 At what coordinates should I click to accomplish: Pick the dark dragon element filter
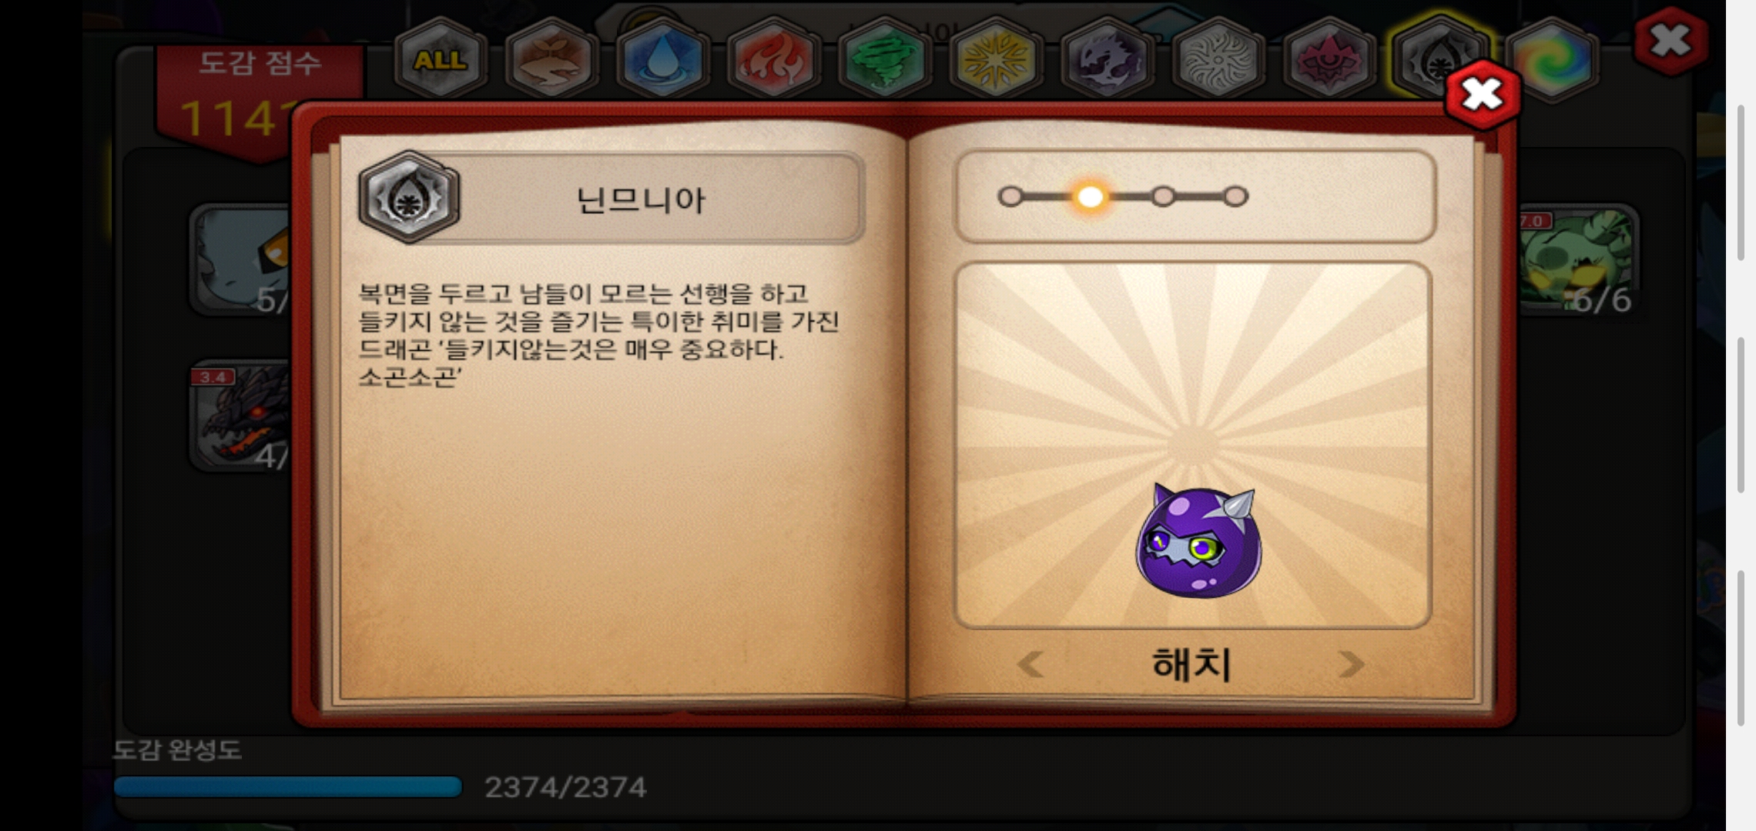[x=1106, y=58]
